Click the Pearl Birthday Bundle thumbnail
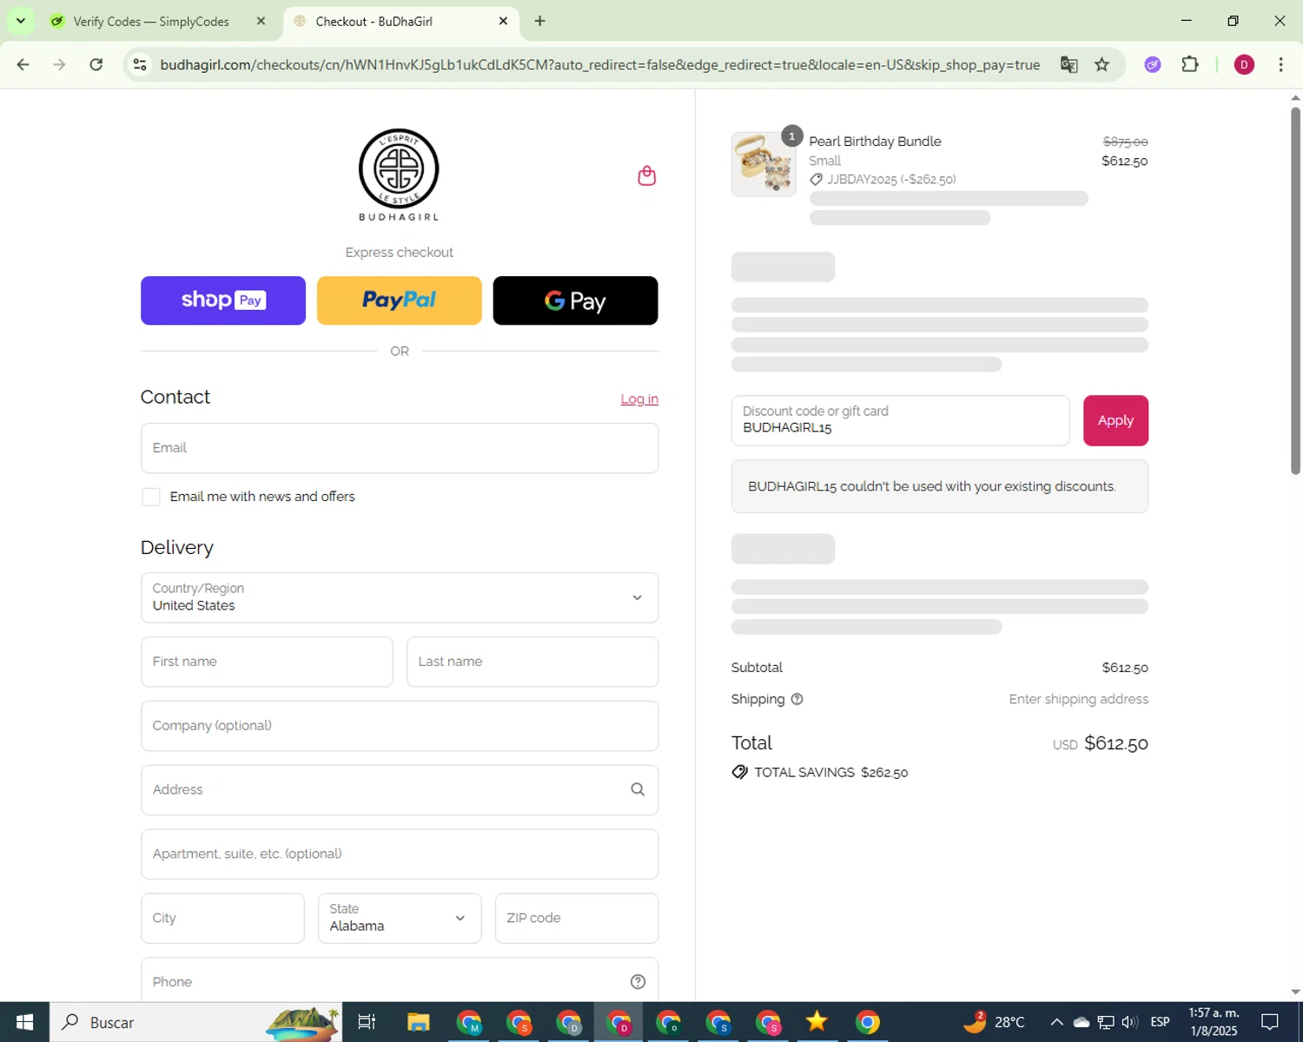 coord(764,164)
